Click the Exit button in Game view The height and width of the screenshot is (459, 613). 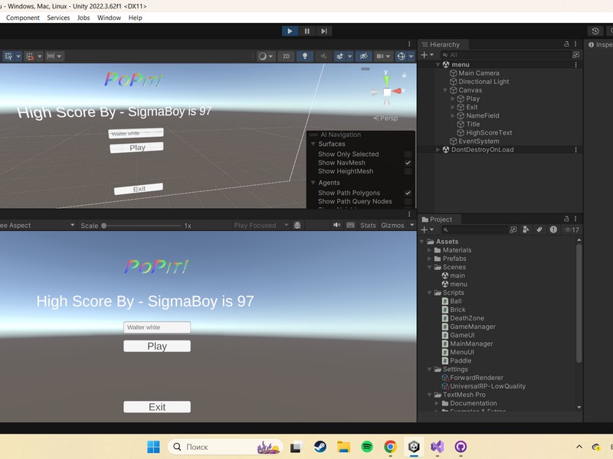(x=157, y=407)
